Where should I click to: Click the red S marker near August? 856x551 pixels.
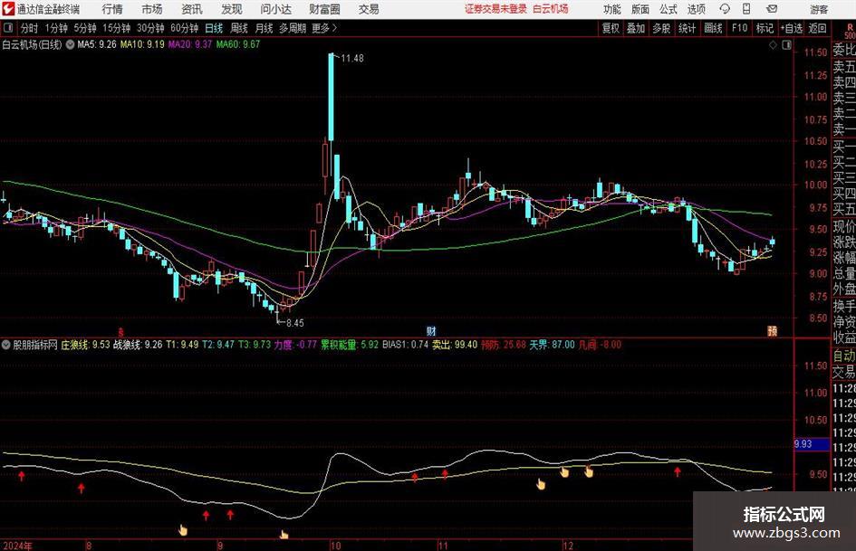121,332
